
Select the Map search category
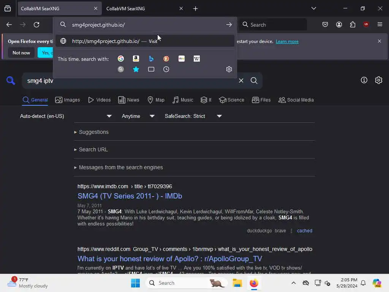[x=156, y=100]
